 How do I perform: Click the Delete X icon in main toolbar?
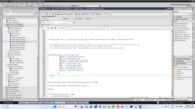point(27,6)
